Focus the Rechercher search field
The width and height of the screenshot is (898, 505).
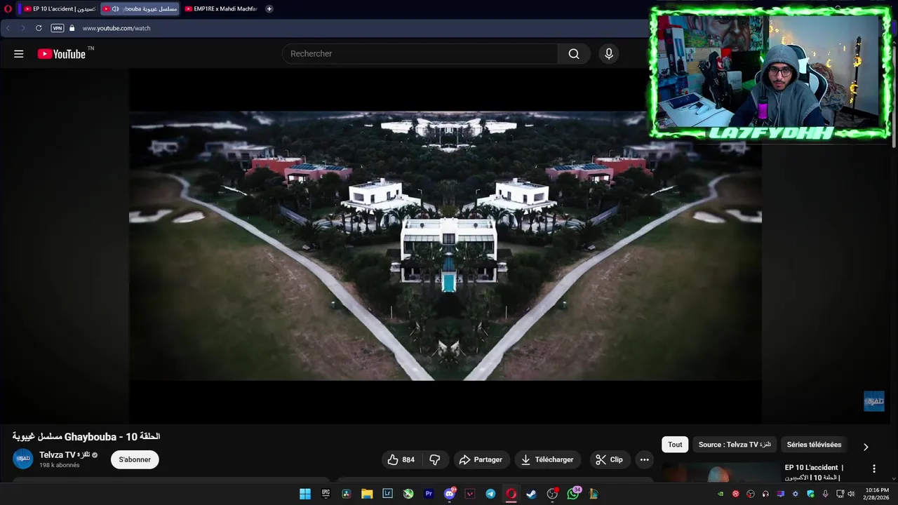click(420, 54)
